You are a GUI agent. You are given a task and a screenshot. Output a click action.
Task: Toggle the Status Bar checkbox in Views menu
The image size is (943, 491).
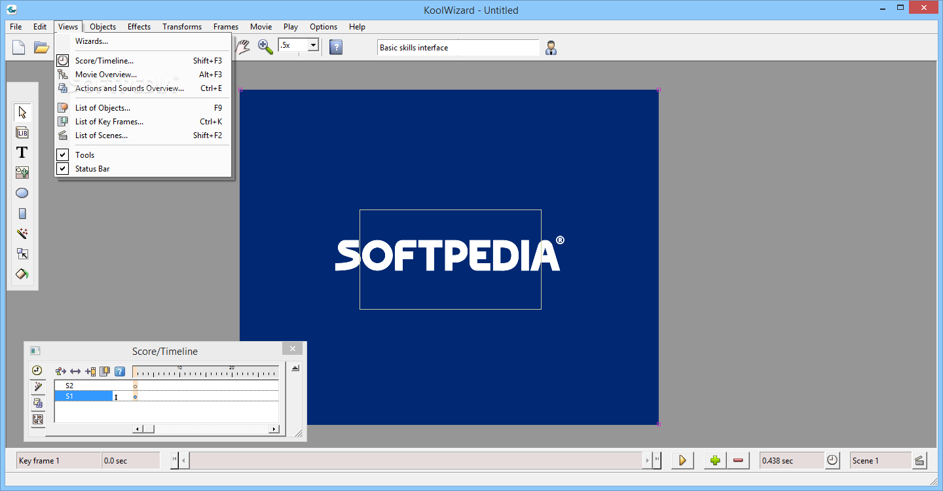point(63,169)
